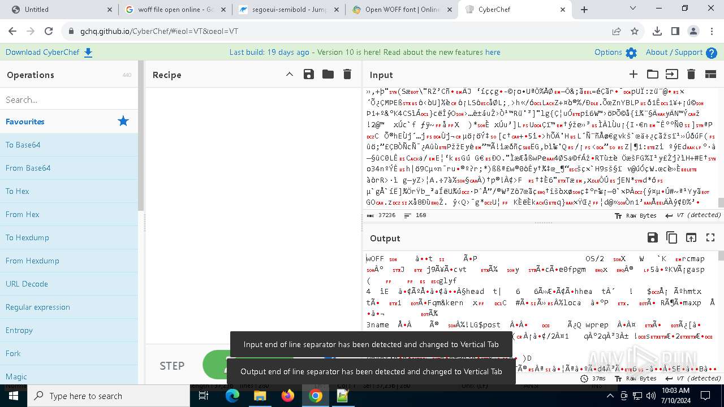Open file as input icon
This screenshot has height=407, width=724.
coord(671,74)
